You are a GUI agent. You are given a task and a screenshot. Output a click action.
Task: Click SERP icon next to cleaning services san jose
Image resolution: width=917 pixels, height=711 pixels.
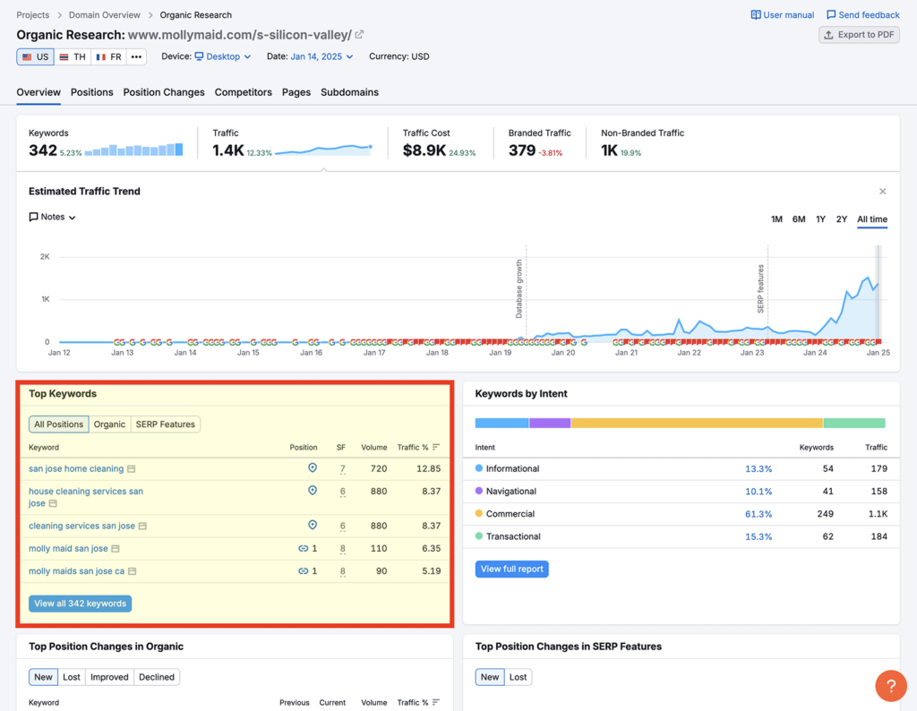pyautogui.click(x=142, y=527)
